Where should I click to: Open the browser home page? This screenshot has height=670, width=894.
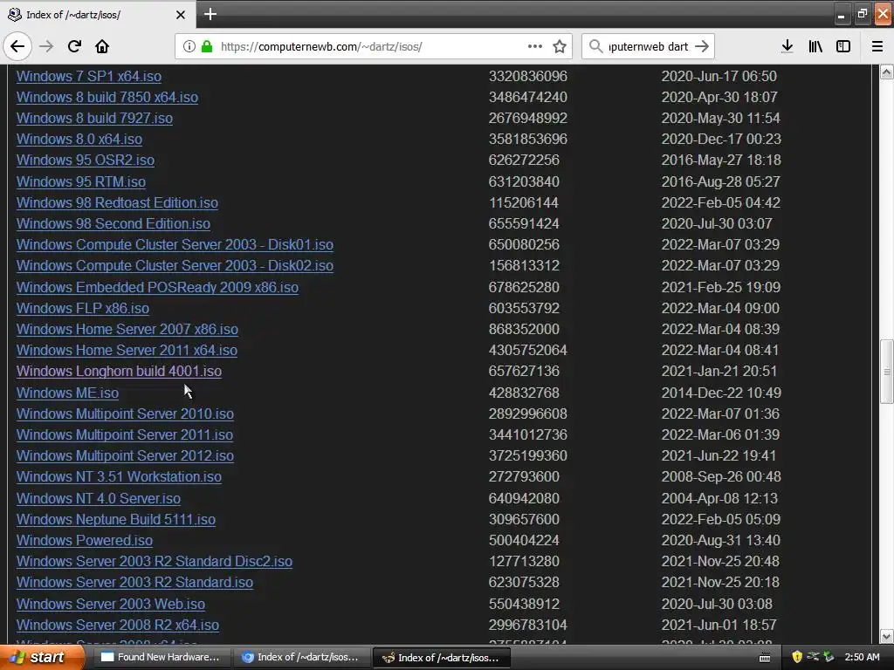pyautogui.click(x=102, y=46)
